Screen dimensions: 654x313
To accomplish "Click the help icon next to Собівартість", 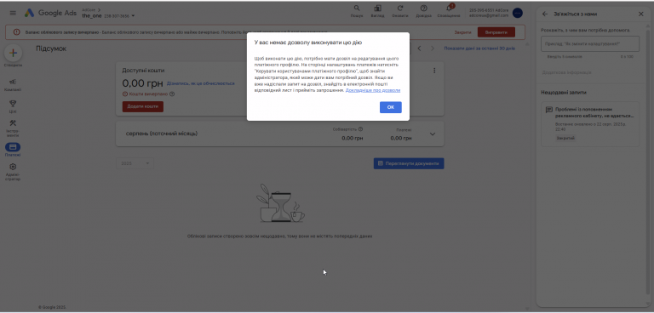I will [x=360, y=129].
